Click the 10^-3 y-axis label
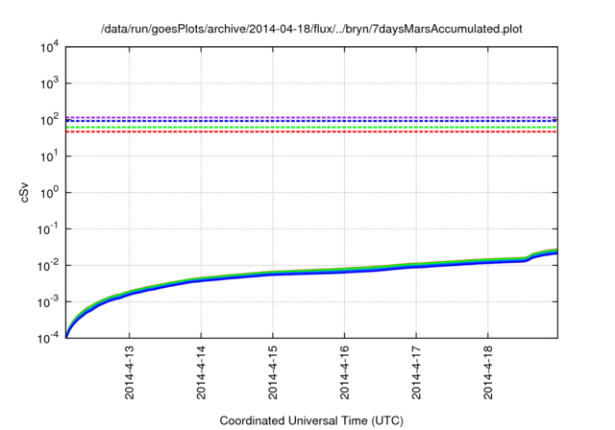 point(48,301)
